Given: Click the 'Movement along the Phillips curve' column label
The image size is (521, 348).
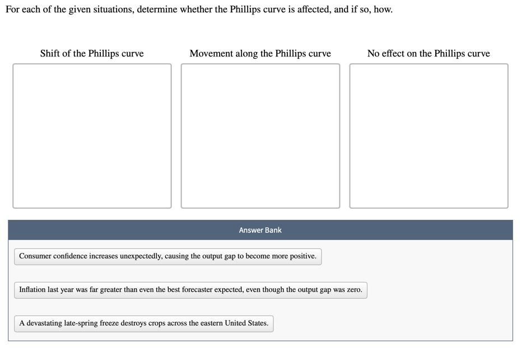Looking at the screenshot, I should (260, 53).
